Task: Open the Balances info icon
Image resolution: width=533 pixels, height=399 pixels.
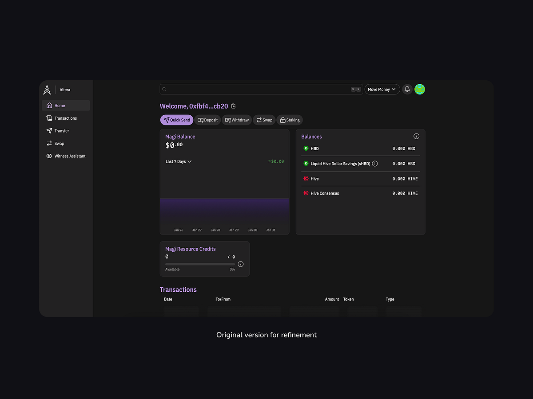Action: pos(416,136)
